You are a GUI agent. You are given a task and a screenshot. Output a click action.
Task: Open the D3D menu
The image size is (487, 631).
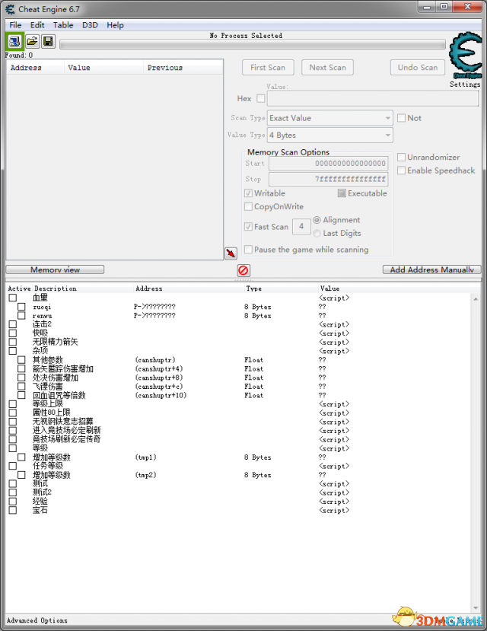pyautogui.click(x=90, y=25)
